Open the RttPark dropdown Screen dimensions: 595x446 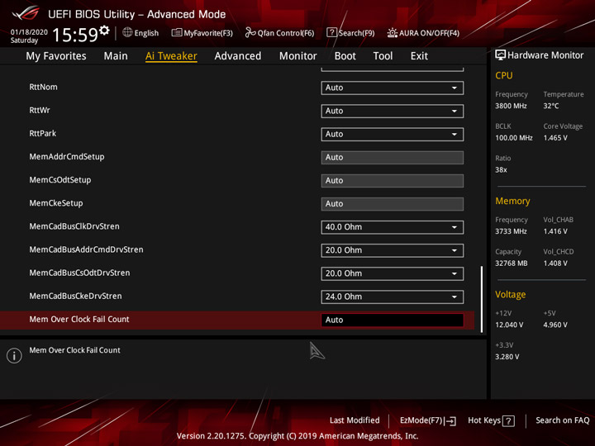pos(392,135)
